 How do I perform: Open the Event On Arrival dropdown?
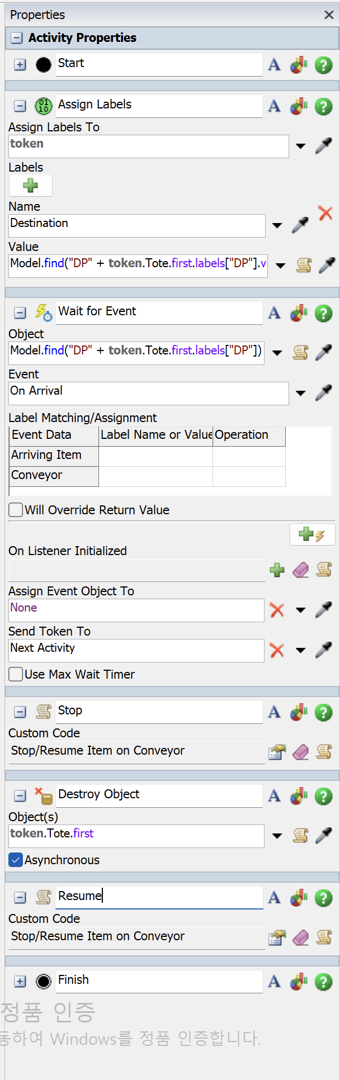point(300,394)
